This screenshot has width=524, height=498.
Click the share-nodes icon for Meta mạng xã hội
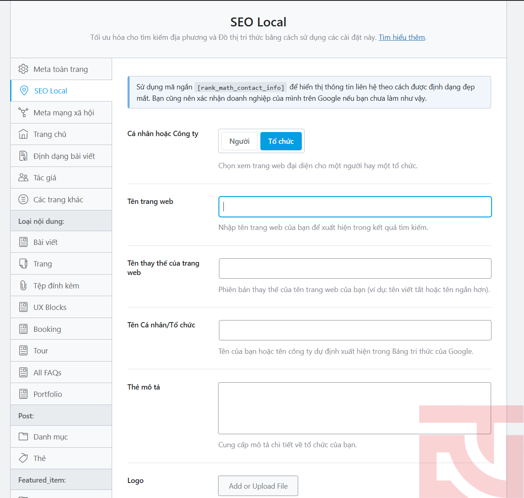(x=24, y=113)
